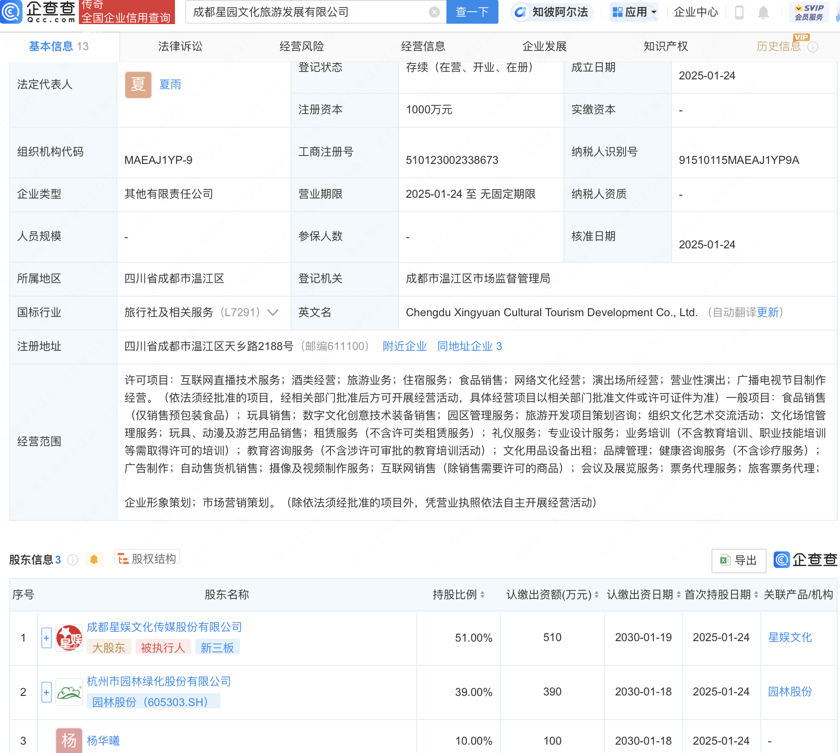840x753 pixels.
Task: Expand the 国标行业 industry chevron
Action: pyautogui.click(x=273, y=312)
